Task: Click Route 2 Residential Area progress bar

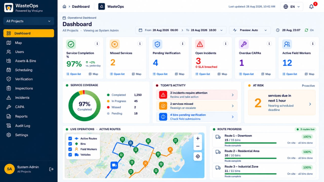Action: pyautogui.click(x=251, y=158)
